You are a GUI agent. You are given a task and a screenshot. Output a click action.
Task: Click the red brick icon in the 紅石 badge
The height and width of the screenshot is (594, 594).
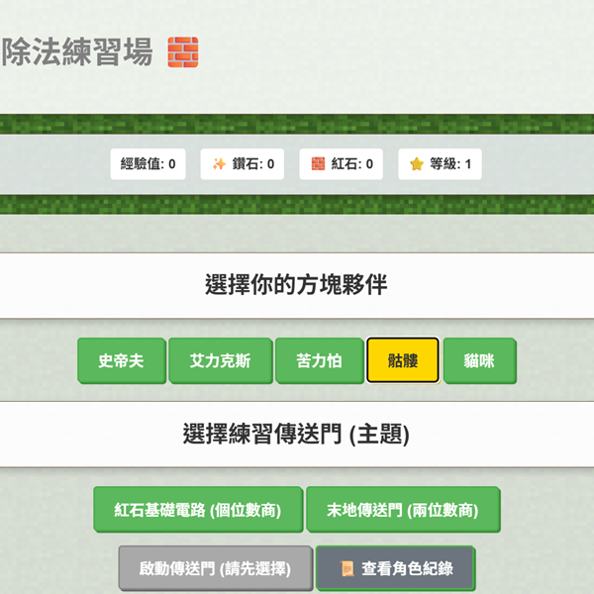[318, 164]
